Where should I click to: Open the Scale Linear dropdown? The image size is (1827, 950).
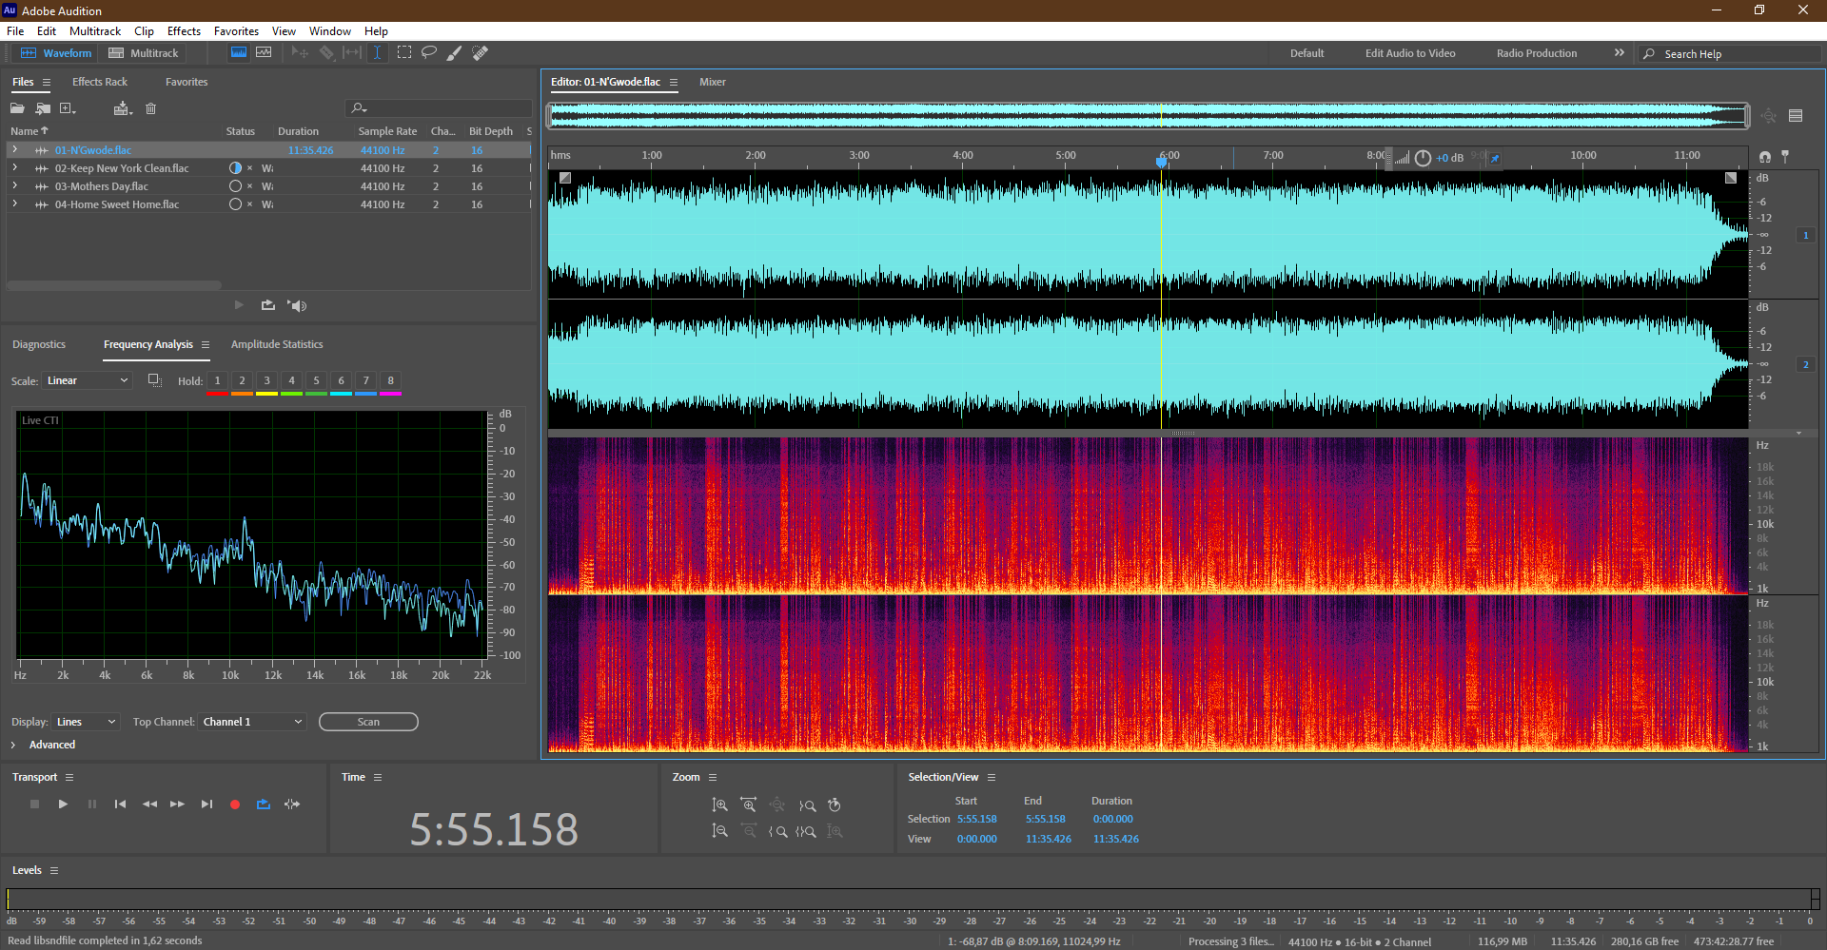pos(88,380)
